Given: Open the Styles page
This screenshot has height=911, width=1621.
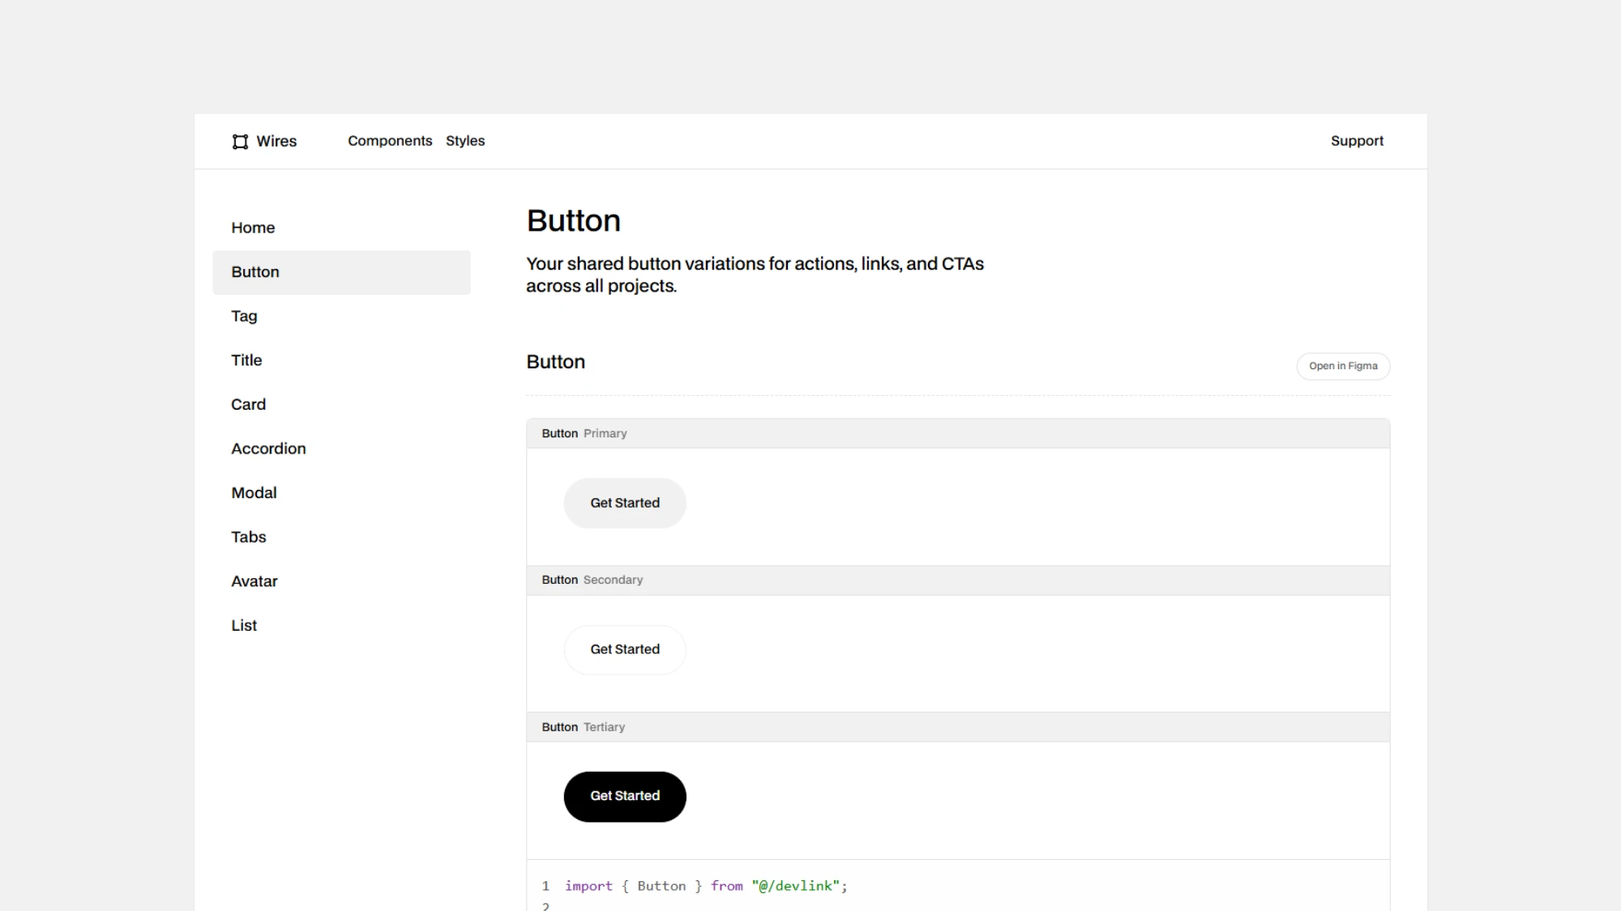Looking at the screenshot, I should coord(465,141).
